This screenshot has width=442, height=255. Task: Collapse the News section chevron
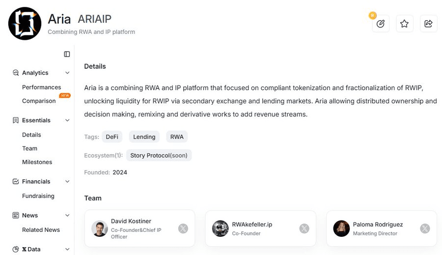point(67,215)
